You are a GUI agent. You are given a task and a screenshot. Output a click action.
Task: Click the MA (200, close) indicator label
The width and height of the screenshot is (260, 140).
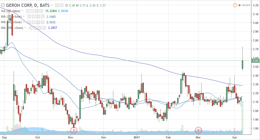(12, 28)
